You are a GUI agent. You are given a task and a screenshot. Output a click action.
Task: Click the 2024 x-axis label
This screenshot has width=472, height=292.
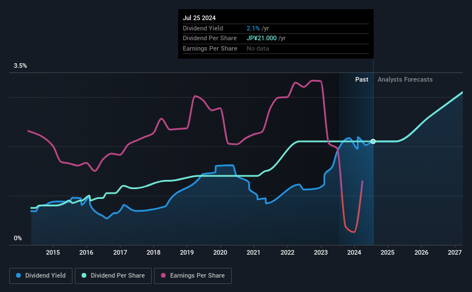click(354, 252)
